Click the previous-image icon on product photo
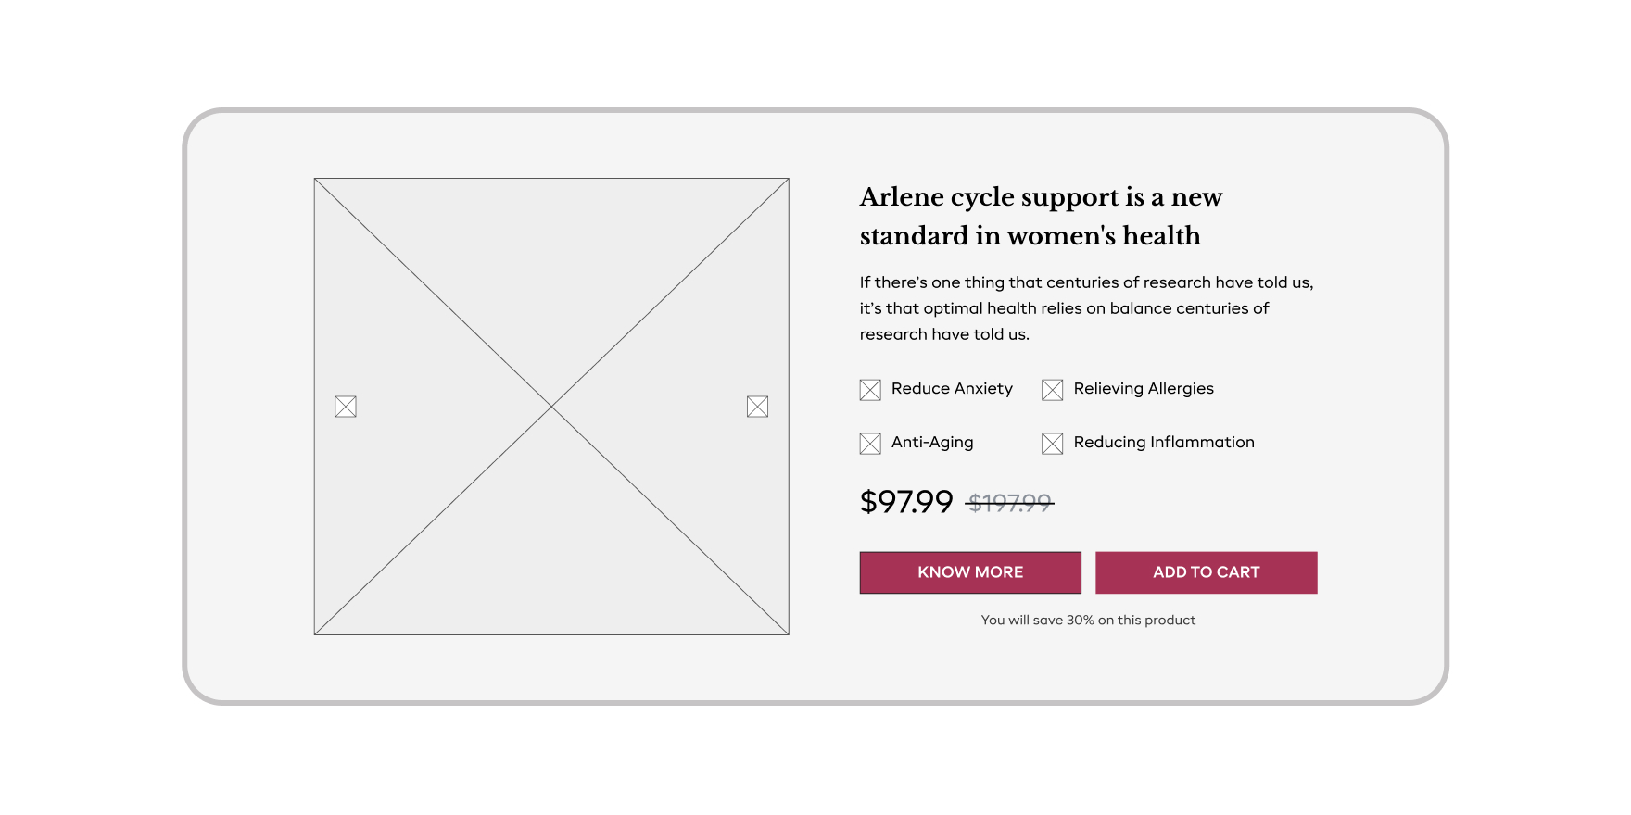The image size is (1631, 815). tap(346, 407)
